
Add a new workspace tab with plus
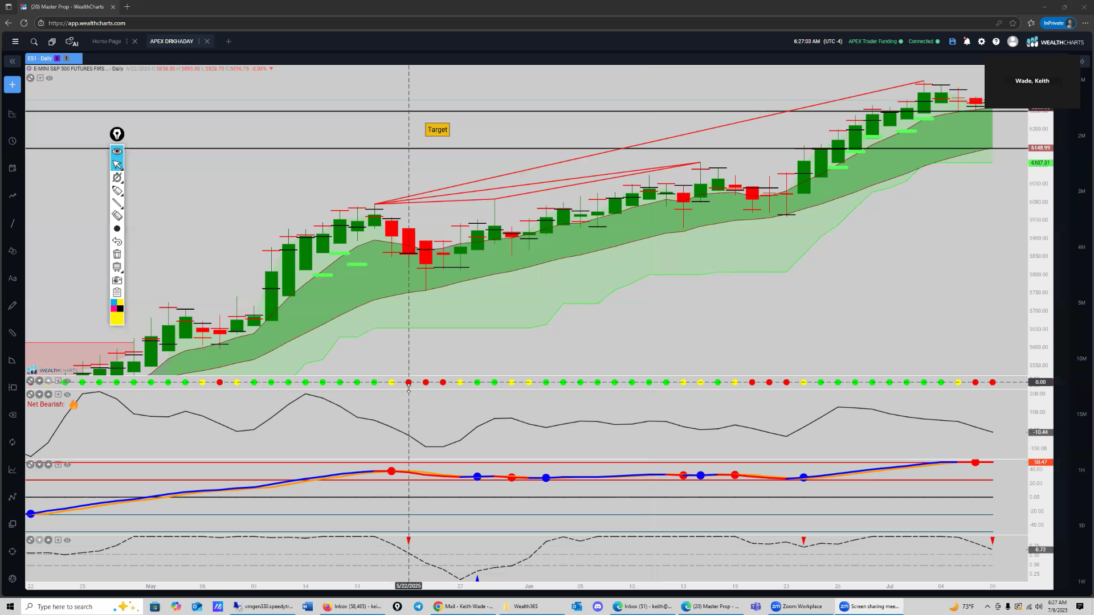tap(228, 42)
